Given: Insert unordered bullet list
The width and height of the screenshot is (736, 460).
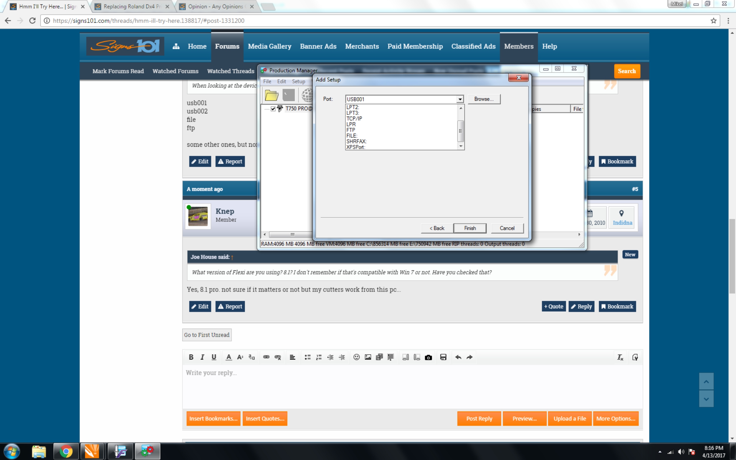Looking at the screenshot, I should coord(307,357).
